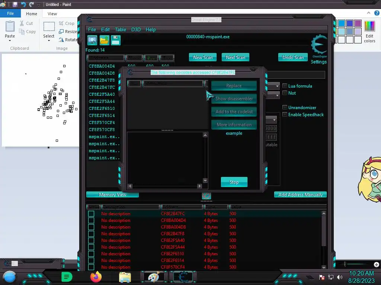Screen dimensions: 381x285
Task: Open Paint's blue File tab
Action: [x=10, y=13]
